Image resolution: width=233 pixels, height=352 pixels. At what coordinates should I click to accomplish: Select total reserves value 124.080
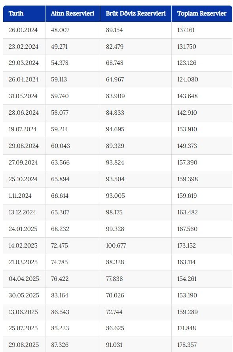[188, 79]
